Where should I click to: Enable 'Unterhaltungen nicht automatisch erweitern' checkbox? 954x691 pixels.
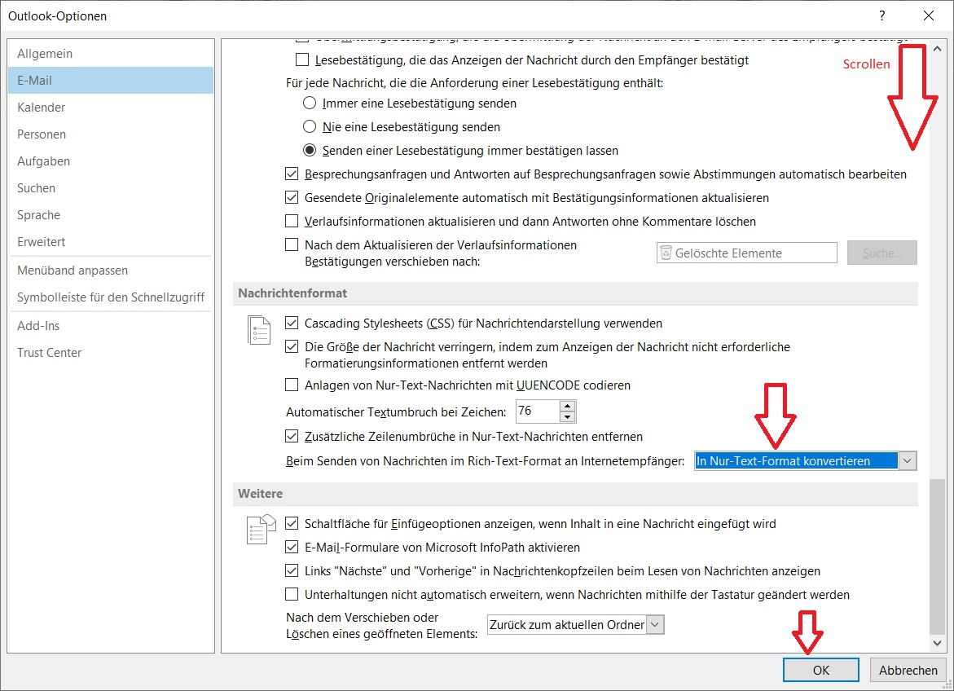[x=292, y=594]
